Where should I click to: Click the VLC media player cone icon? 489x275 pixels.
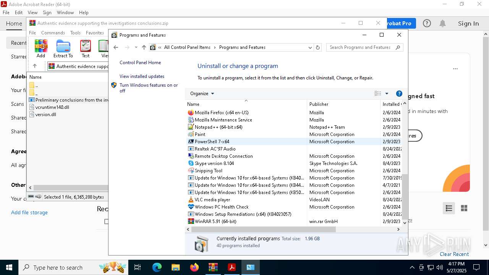click(191, 200)
